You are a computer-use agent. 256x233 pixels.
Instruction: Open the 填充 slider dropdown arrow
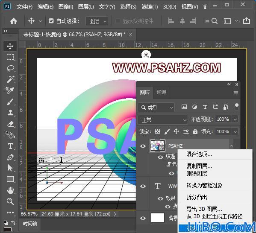coord(235,131)
